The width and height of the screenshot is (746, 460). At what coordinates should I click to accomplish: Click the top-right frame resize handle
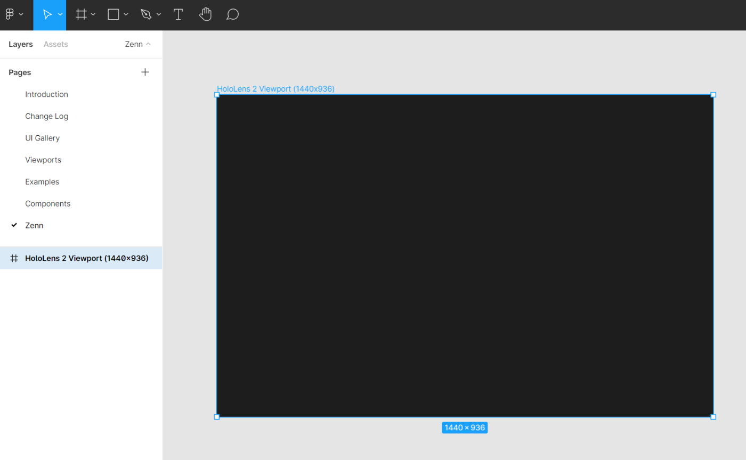coord(713,95)
